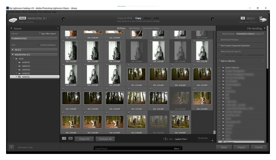Click the plus icon in Source panel header
The width and height of the screenshot is (276, 160).
pos(58,28)
